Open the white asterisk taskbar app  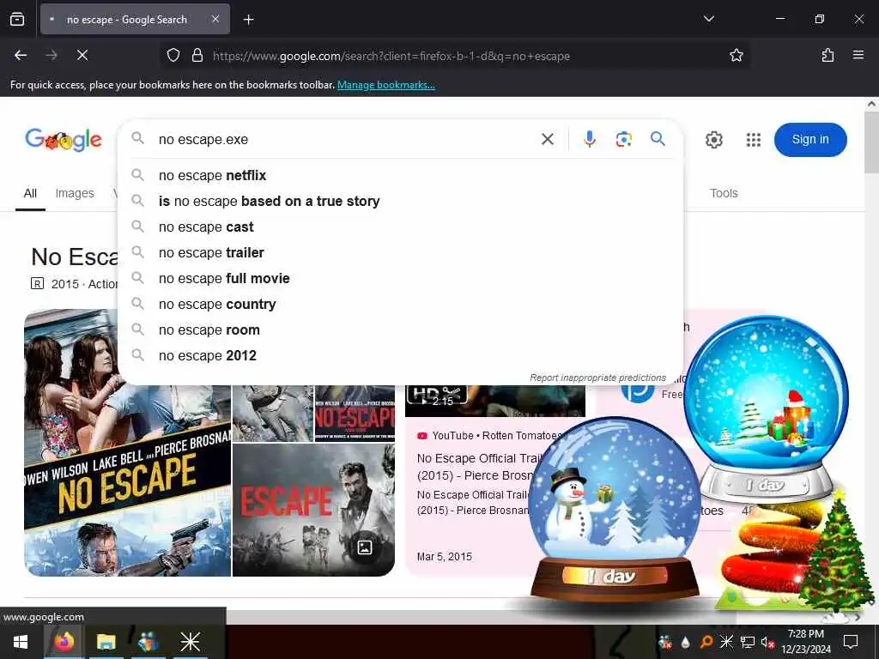click(x=190, y=642)
